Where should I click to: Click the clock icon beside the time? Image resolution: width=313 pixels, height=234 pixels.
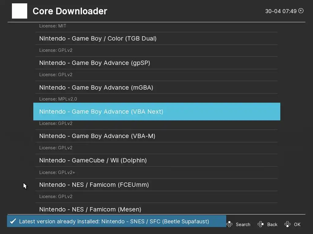(x=301, y=11)
